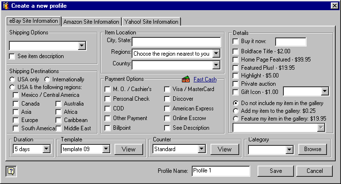Expand the Template dropdown template 09
The height and width of the screenshot is (184, 341).
[x=106, y=149]
